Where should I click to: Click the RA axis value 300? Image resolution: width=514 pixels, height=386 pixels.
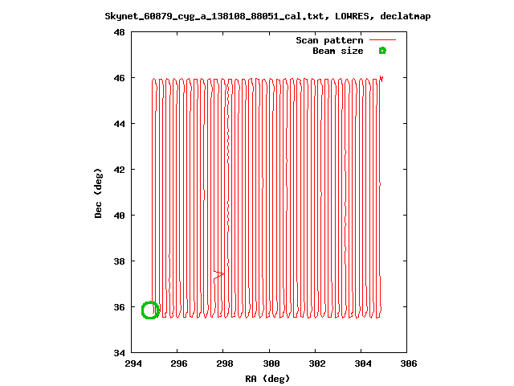(271, 363)
